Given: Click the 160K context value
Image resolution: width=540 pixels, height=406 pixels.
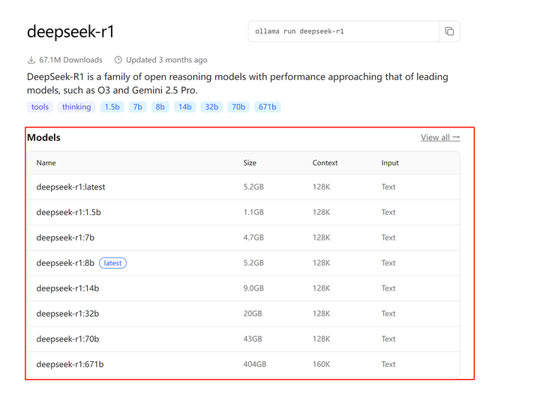Looking at the screenshot, I should (321, 364).
